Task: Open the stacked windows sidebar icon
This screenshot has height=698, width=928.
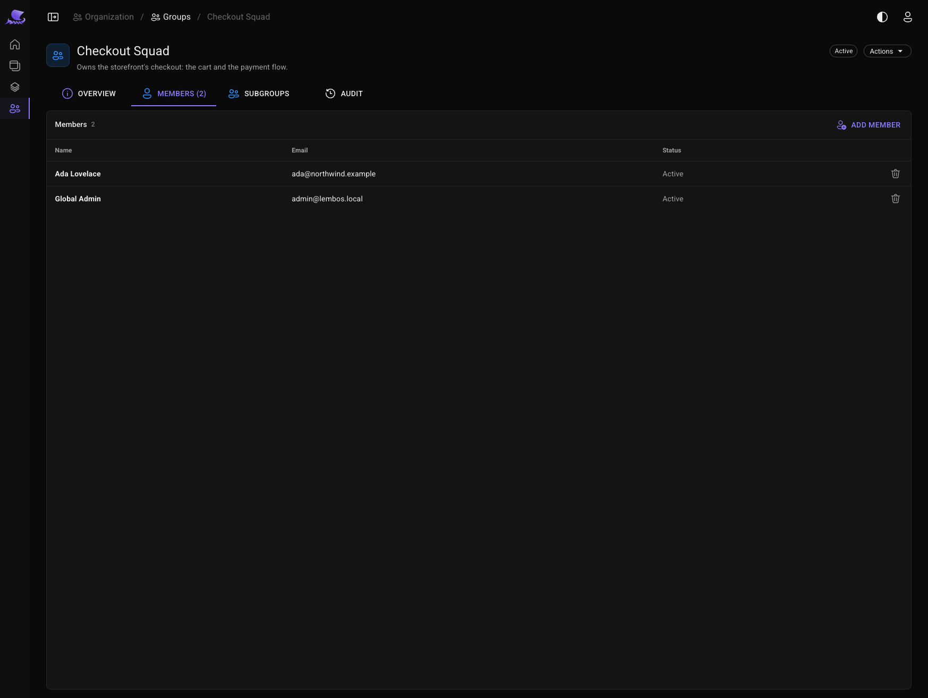Action: [15, 66]
